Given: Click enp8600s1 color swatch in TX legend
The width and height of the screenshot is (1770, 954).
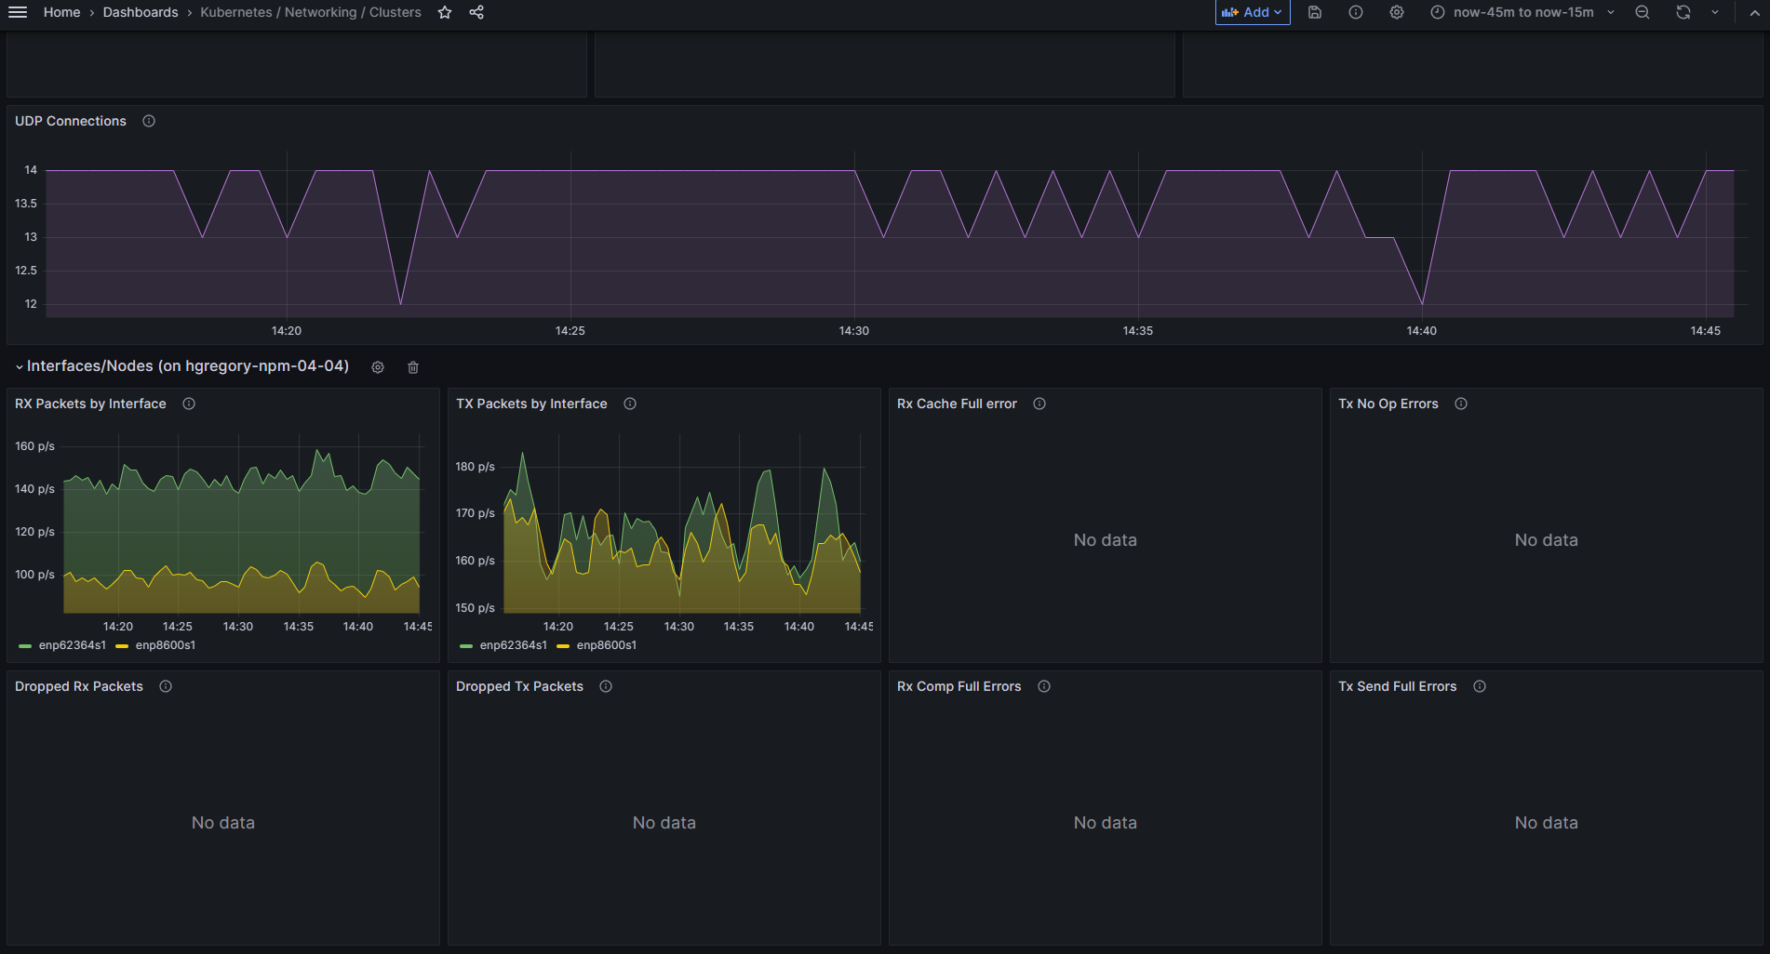Looking at the screenshot, I should point(563,646).
